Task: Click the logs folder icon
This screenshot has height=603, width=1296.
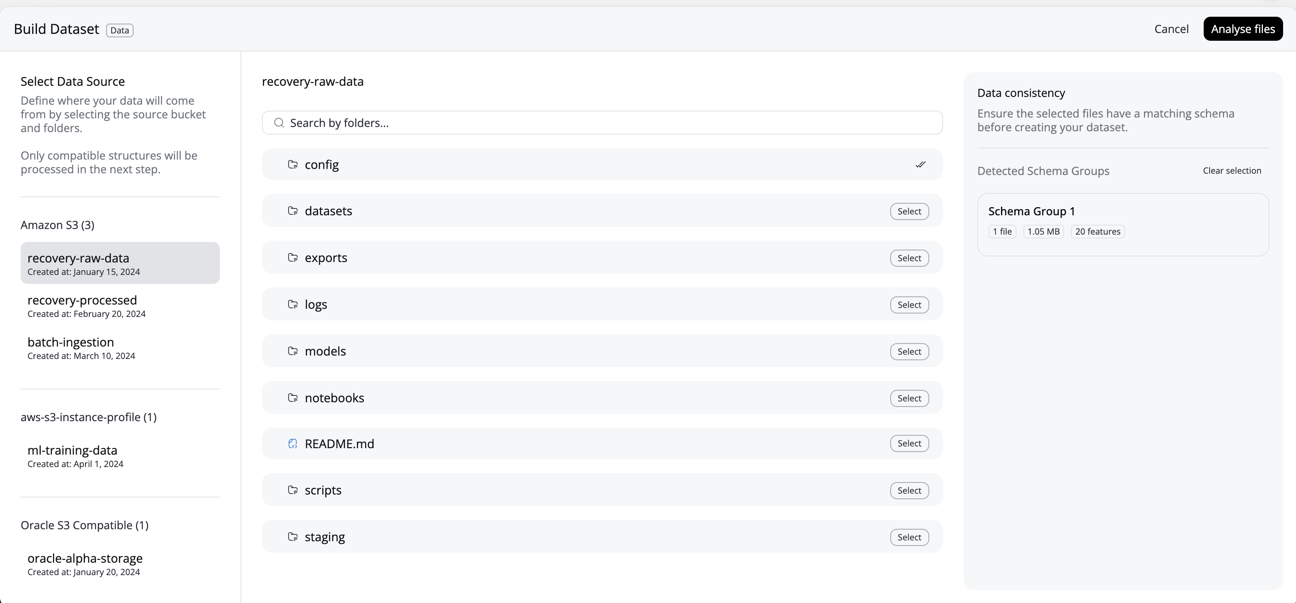Action: [293, 304]
